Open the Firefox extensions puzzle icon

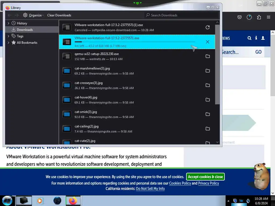259,17
